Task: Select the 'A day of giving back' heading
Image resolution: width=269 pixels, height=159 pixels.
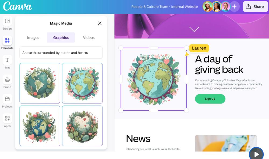Action: point(219,64)
